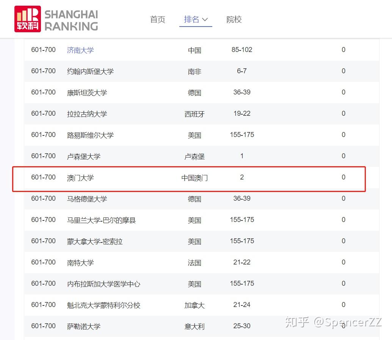Click country cell 加拿大
The width and height of the screenshot is (392, 340).
click(x=194, y=305)
